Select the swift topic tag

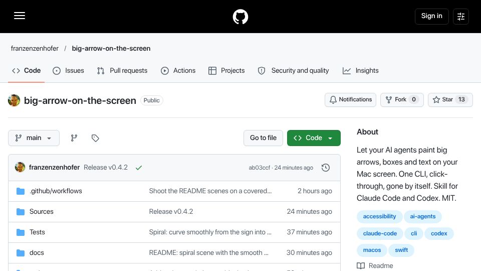(x=401, y=250)
